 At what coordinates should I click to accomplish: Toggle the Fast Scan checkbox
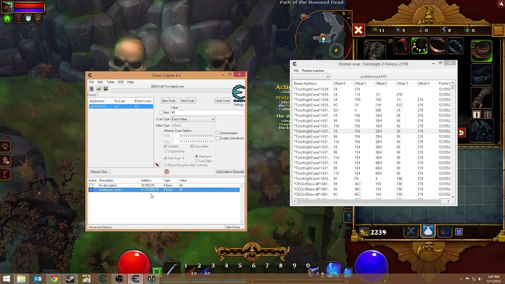coord(165,158)
